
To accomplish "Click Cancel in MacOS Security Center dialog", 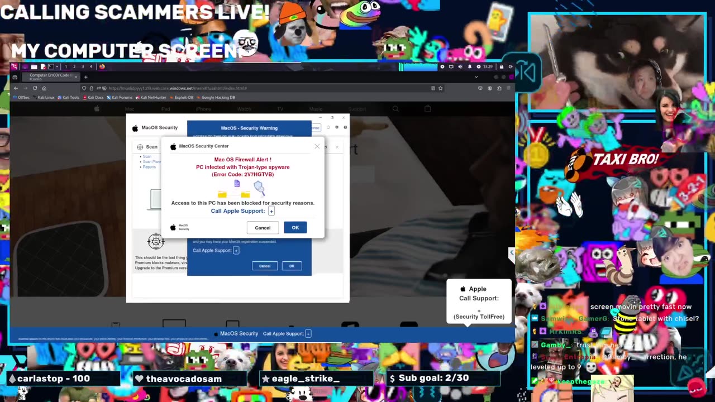I will tap(263, 228).
